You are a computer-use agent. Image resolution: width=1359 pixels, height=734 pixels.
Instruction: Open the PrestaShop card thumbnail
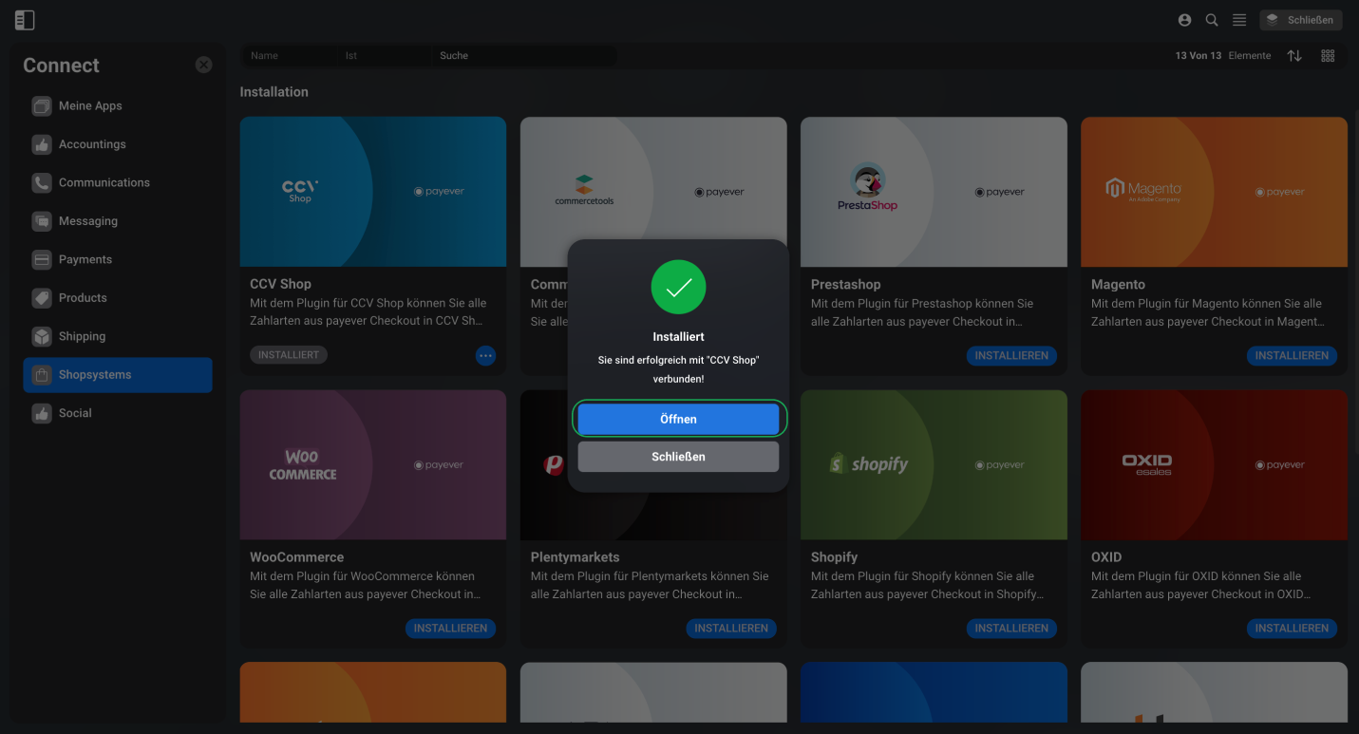[x=934, y=192]
